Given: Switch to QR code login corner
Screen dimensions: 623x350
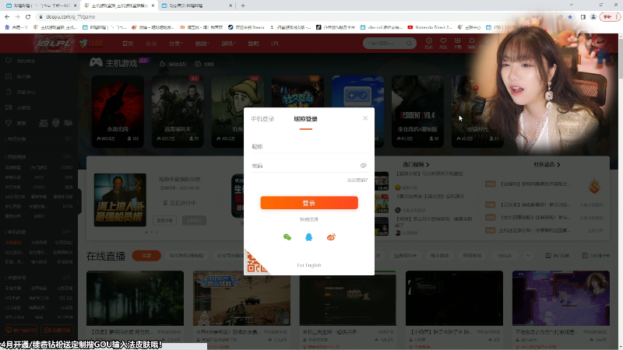Looking at the screenshot, I should pyautogui.click(x=255, y=262).
